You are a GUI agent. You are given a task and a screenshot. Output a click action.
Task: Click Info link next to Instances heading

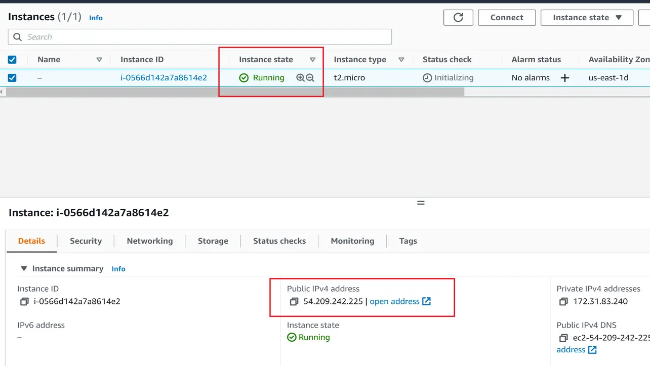coord(96,18)
